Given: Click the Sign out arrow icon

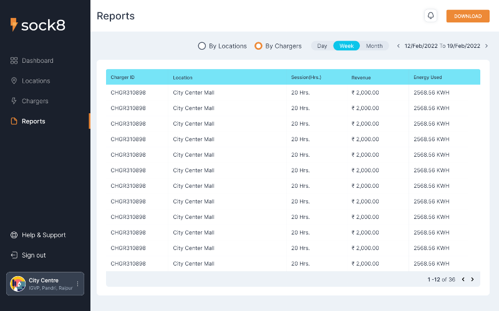Looking at the screenshot, I should click(x=14, y=255).
